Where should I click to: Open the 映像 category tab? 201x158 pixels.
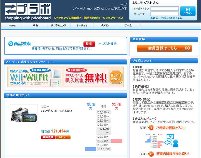pyautogui.click(x=35, y=25)
